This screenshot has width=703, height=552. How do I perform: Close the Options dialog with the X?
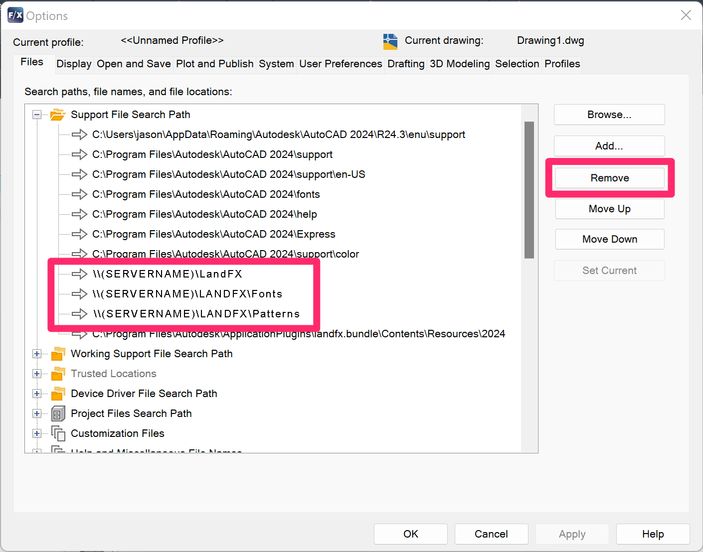pyautogui.click(x=686, y=15)
